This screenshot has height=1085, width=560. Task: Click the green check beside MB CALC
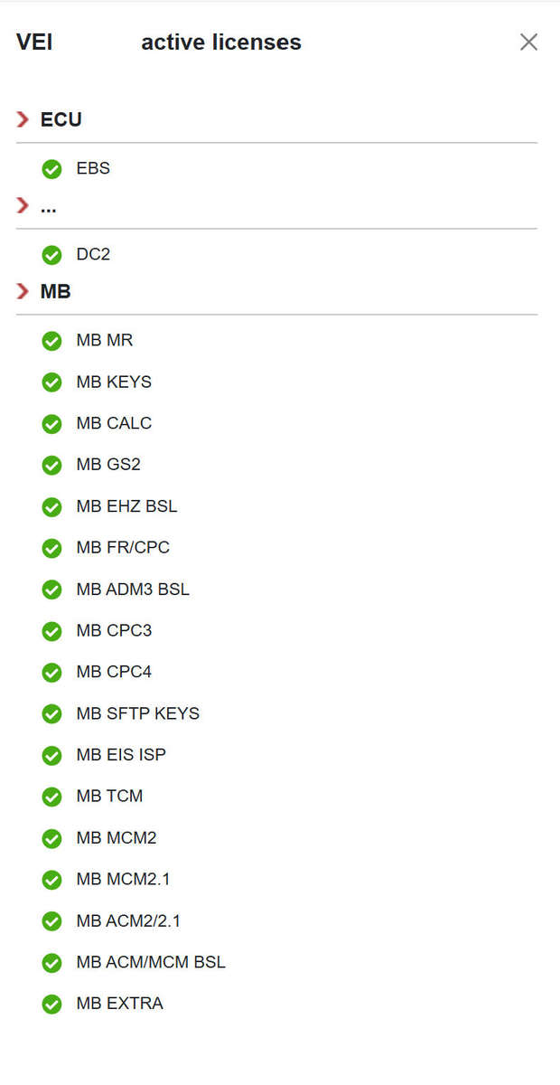pyautogui.click(x=52, y=424)
